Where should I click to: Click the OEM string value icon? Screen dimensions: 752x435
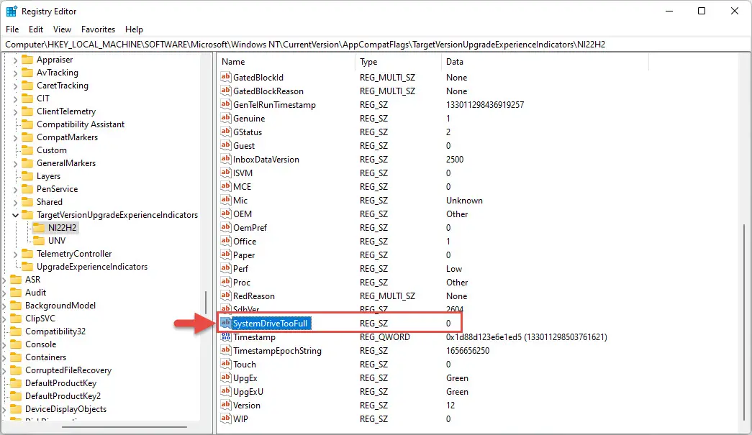pos(226,214)
